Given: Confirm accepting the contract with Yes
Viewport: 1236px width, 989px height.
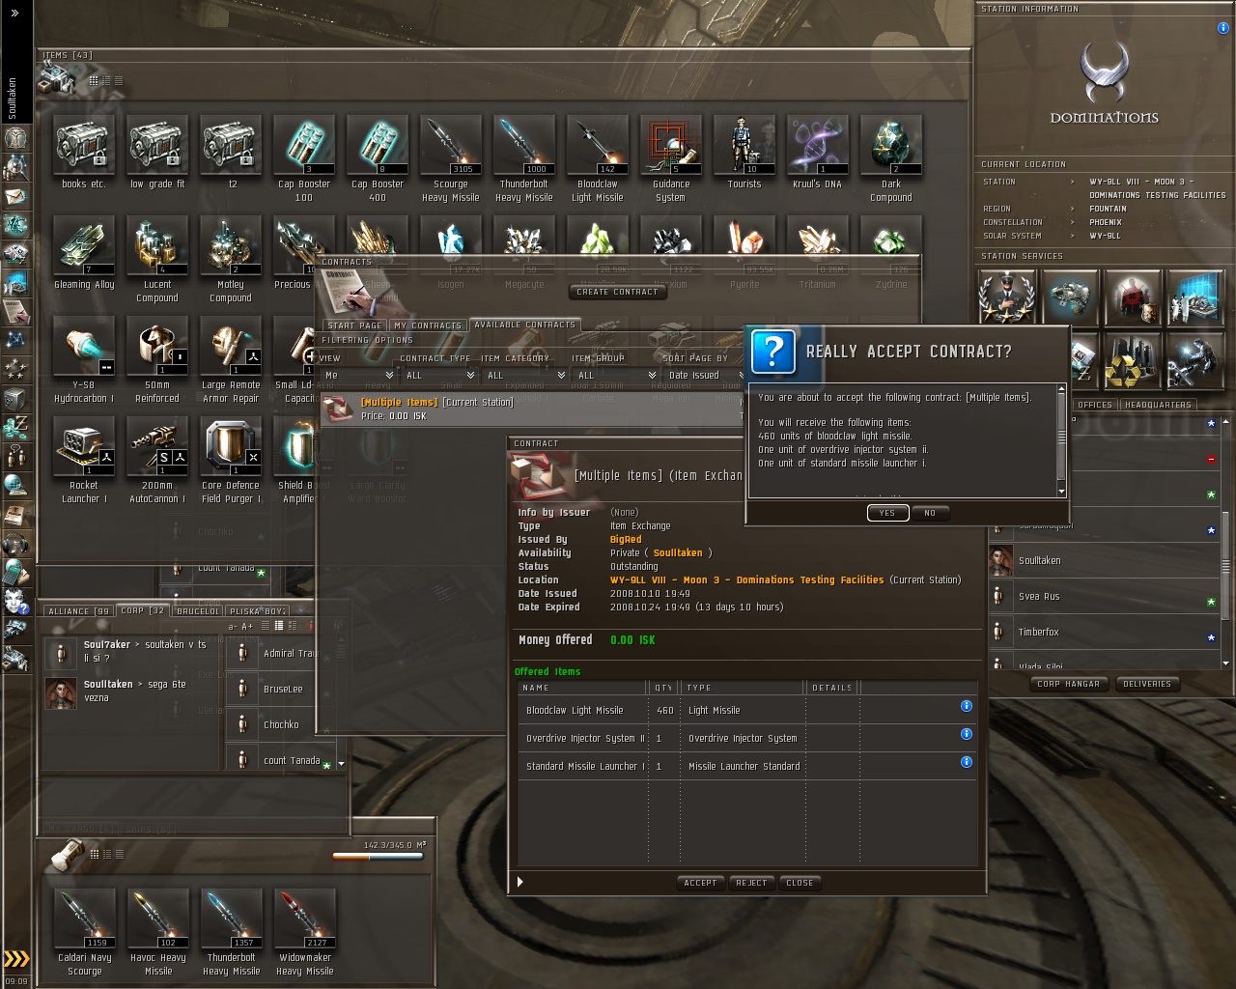Looking at the screenshot, I should [x=887, y=513].
